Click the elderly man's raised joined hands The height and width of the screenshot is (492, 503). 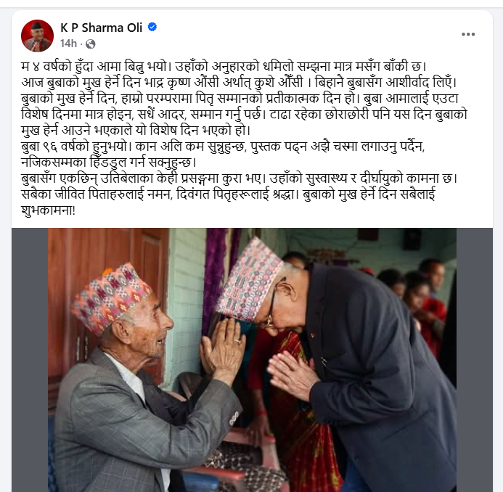click(223, 348)
